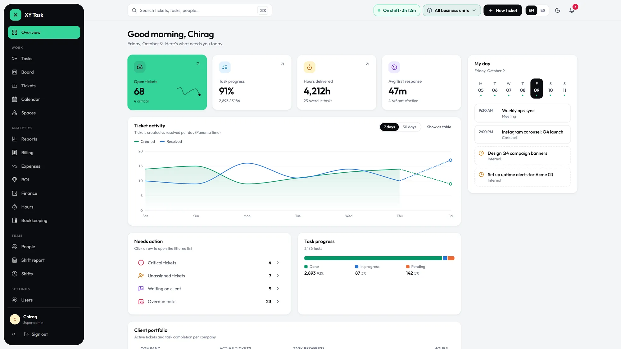Screen dimensions: 621x349
Task: Click the orange Pending progress segment
Action: (x=451, y=258)
